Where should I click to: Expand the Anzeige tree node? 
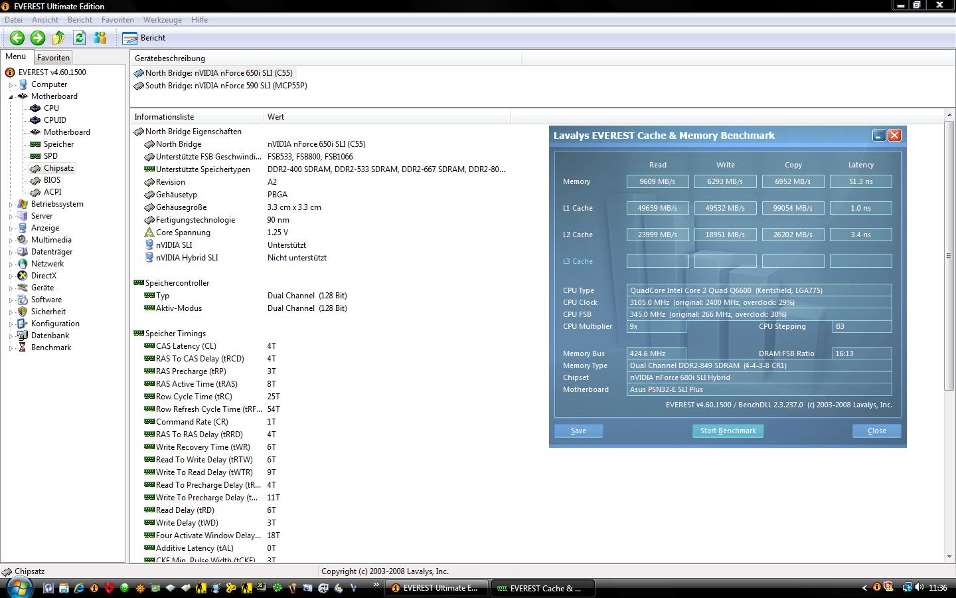click(11, 229)
